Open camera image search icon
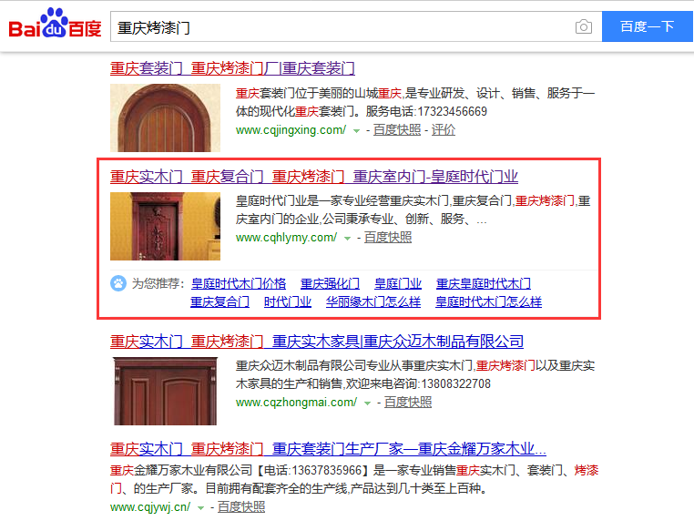Image resolution: width=694 pixels, height=531 pixels. [584, 27]
